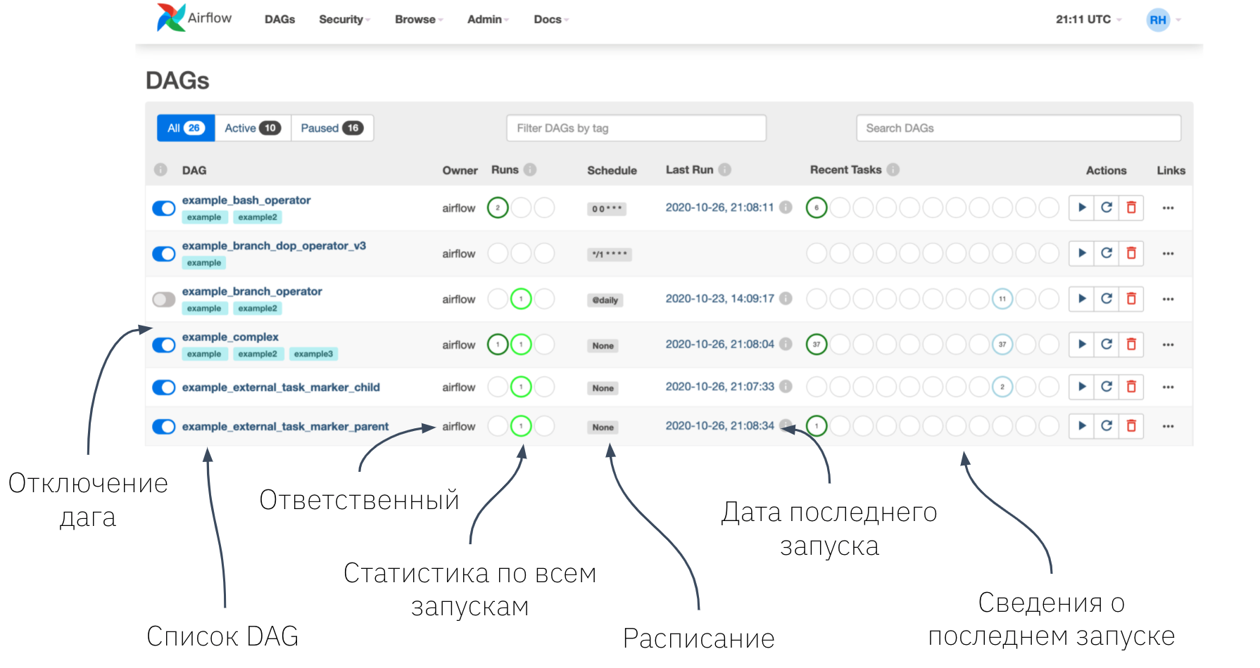Image resolution: width=1260 pixels, height=668 pixels.
Task: Open links menu for example_external_task_marker_parent
Action: (x=1168, y=426)
